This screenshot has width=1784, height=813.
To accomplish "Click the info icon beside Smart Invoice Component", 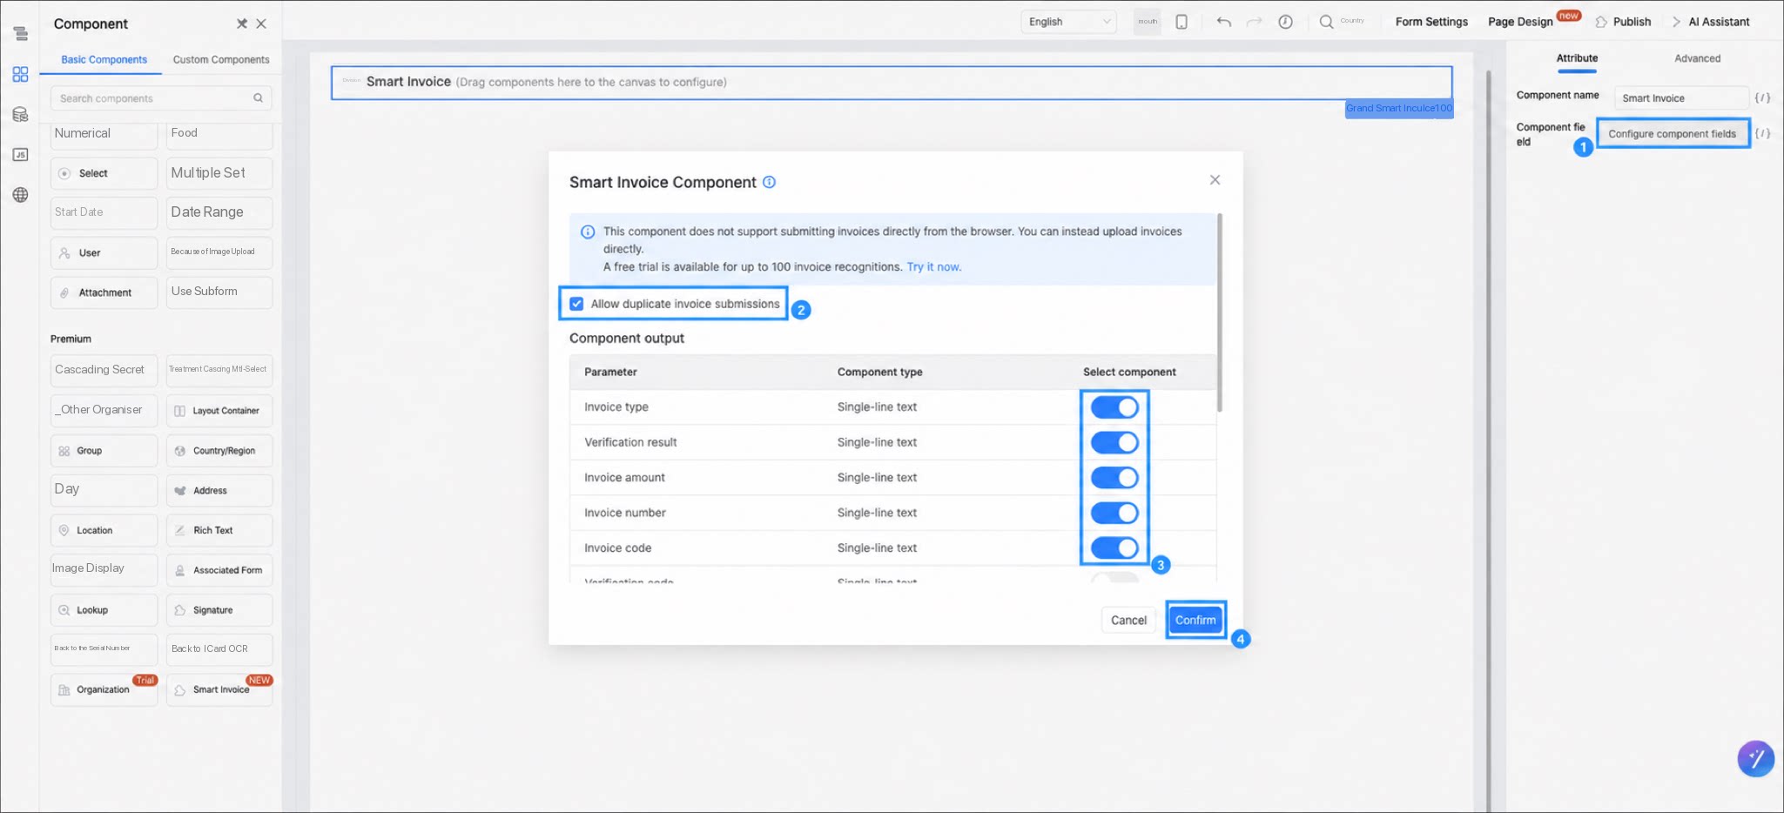I will [x=769, y=182].
